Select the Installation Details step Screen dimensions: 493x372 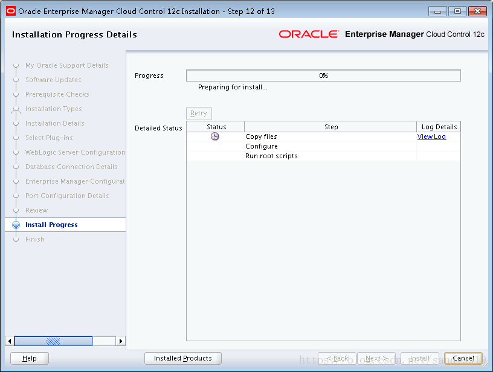tap(55, 123)
